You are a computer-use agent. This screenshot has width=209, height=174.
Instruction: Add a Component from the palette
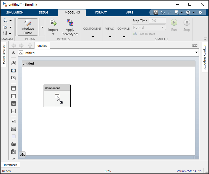(14, 88)
